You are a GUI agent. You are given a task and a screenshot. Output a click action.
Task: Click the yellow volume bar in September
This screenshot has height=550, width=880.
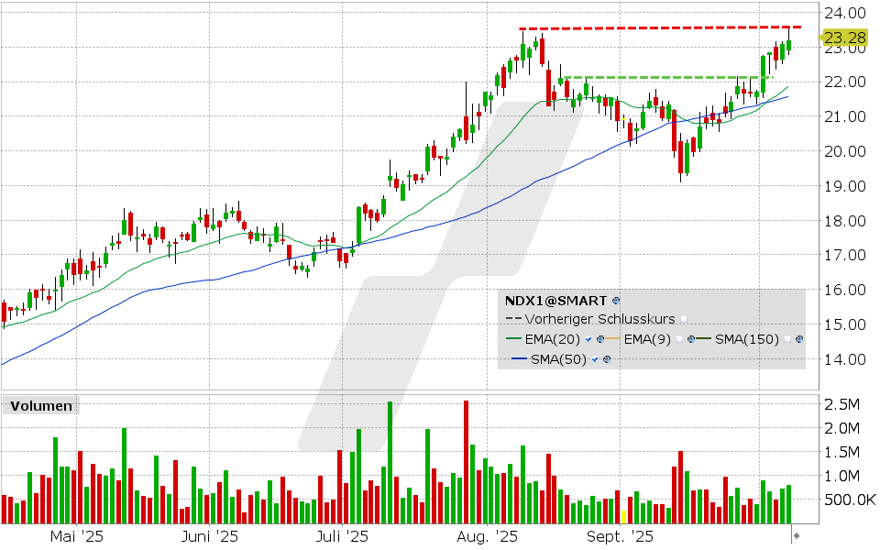tap(624, 516)
